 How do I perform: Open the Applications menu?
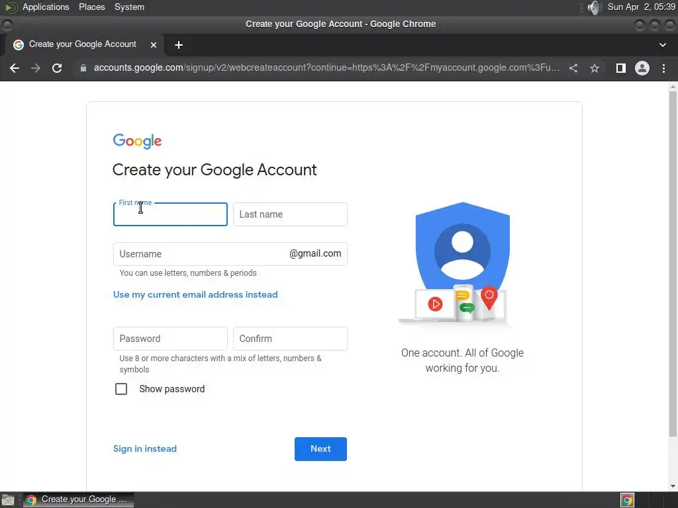click(46, 7)
